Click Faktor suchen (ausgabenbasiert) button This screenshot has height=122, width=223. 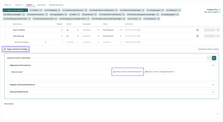(159, 72)
